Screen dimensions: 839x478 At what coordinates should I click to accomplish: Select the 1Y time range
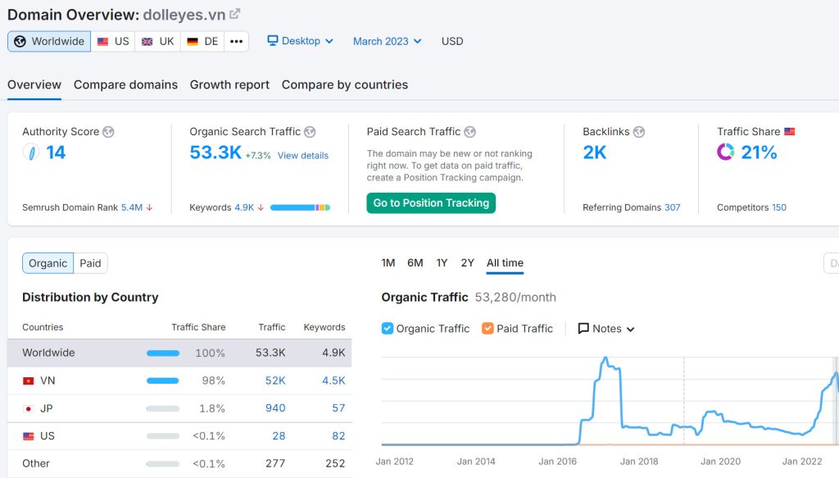tap(442, 263)
